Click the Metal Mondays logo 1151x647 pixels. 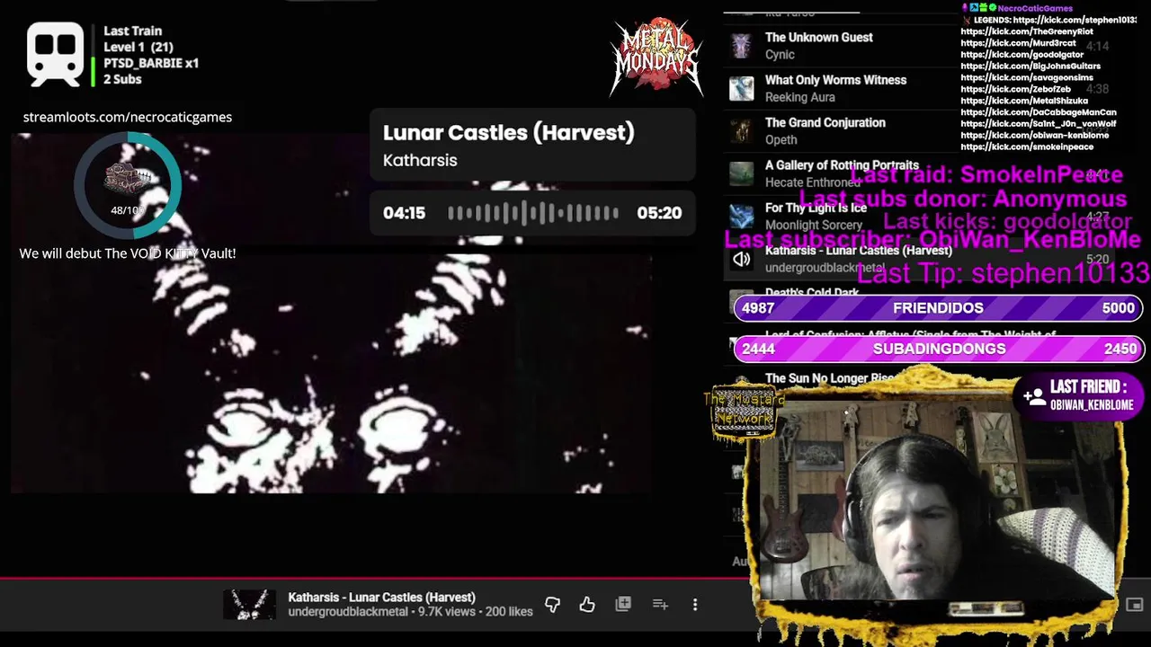[656, 56]
